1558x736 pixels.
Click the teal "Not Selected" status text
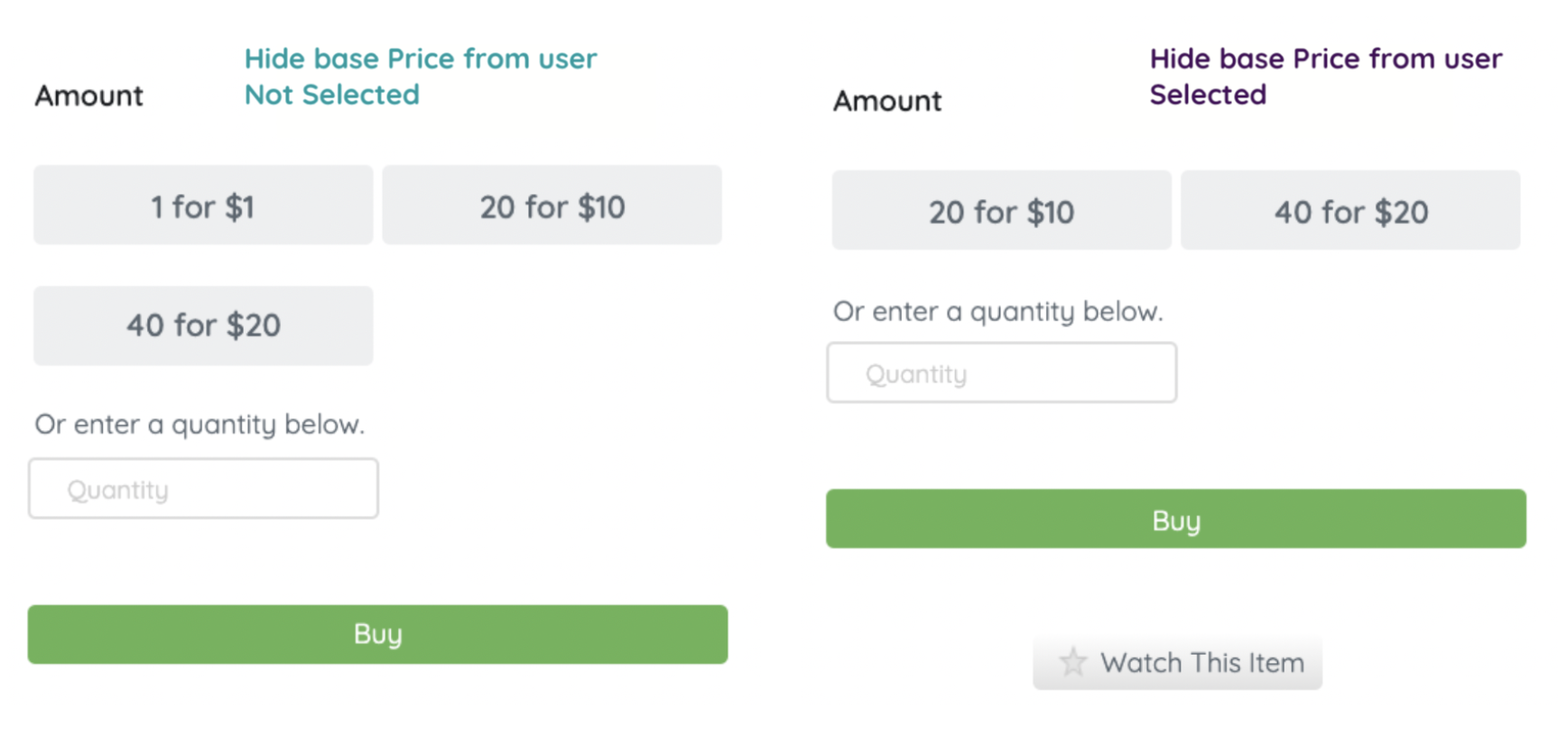[x=332, y=95]
